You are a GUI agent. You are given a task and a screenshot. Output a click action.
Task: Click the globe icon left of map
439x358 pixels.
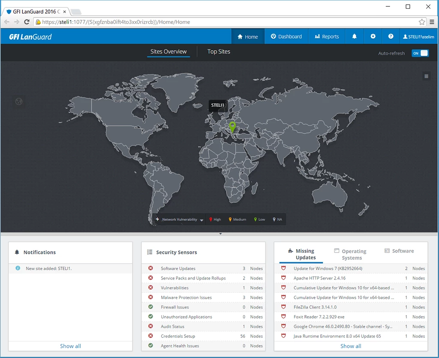(x=19, y=102)
